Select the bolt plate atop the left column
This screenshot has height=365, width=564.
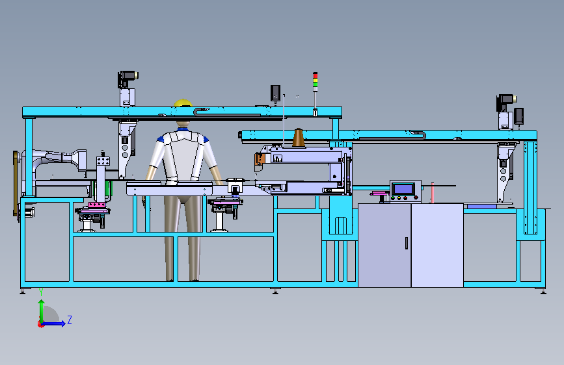coord(103,160)
